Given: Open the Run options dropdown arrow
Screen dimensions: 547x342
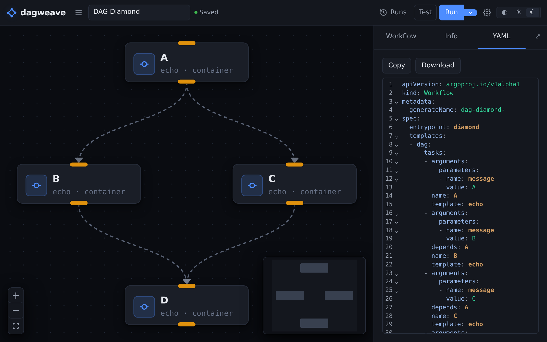Looking at the screenshot, I should point(470,13).
